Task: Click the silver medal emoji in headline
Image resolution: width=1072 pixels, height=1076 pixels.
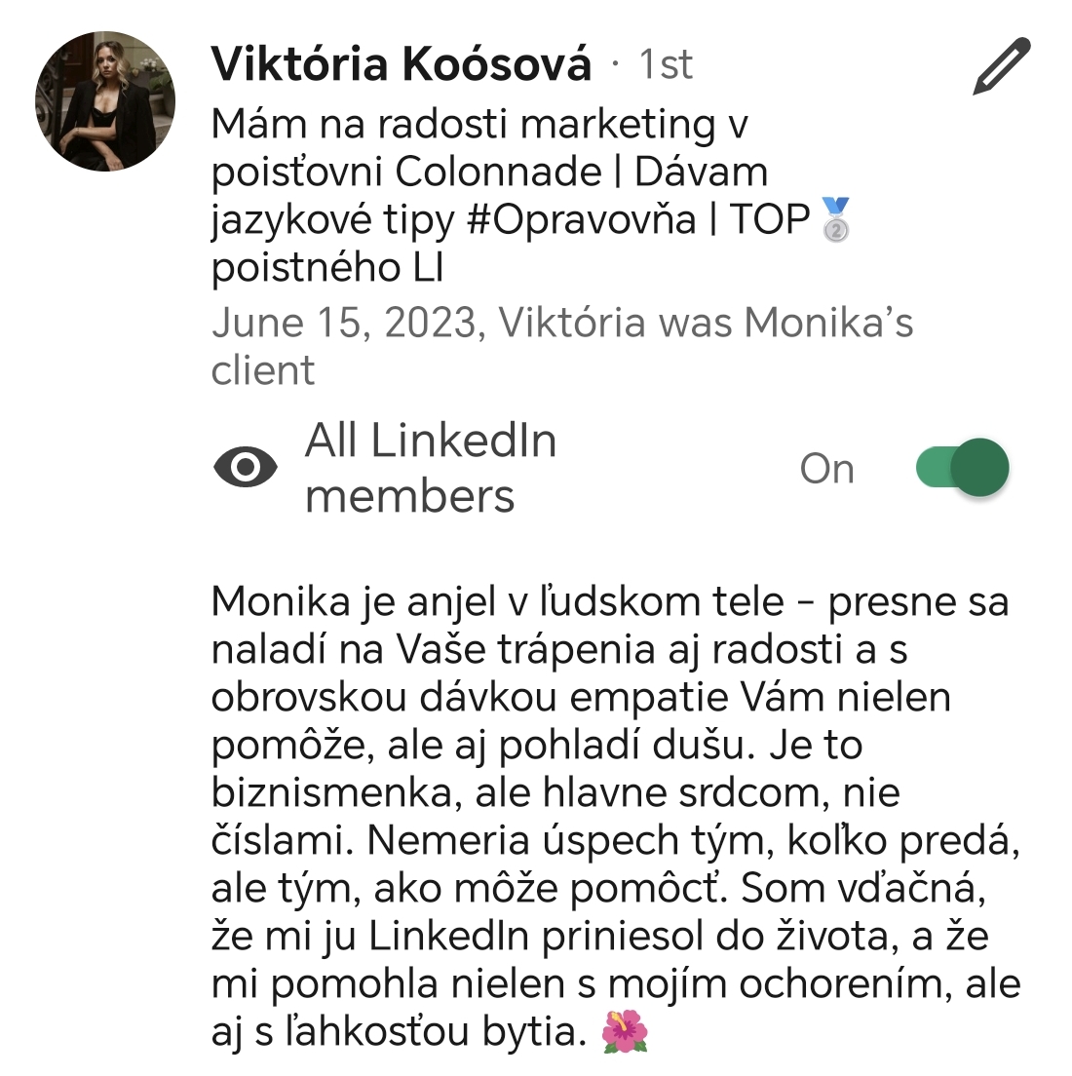Action: [835, 219]
